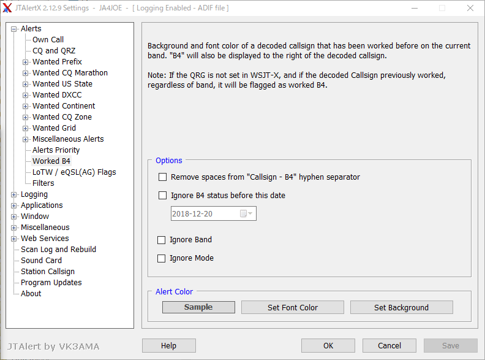Select Filters in the tree
This screenshot has width=485, height=360.
click(x=43, y=183)
